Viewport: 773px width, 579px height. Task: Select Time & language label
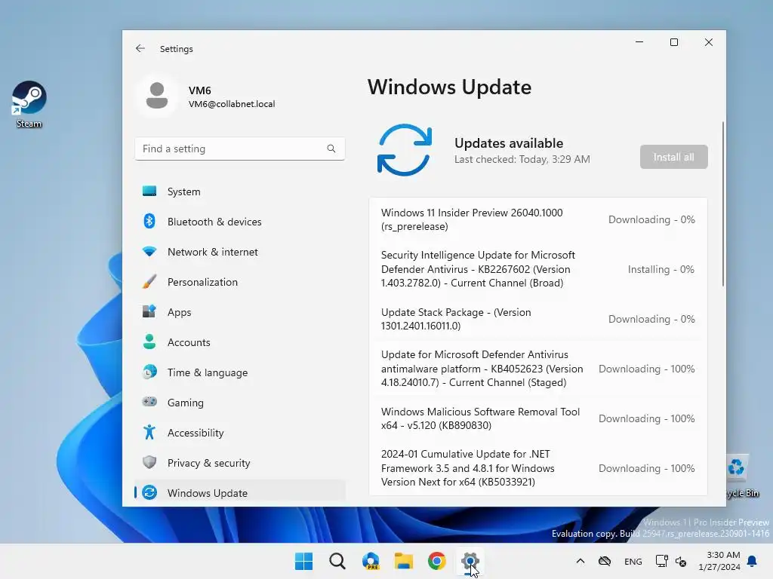point(208,372)
